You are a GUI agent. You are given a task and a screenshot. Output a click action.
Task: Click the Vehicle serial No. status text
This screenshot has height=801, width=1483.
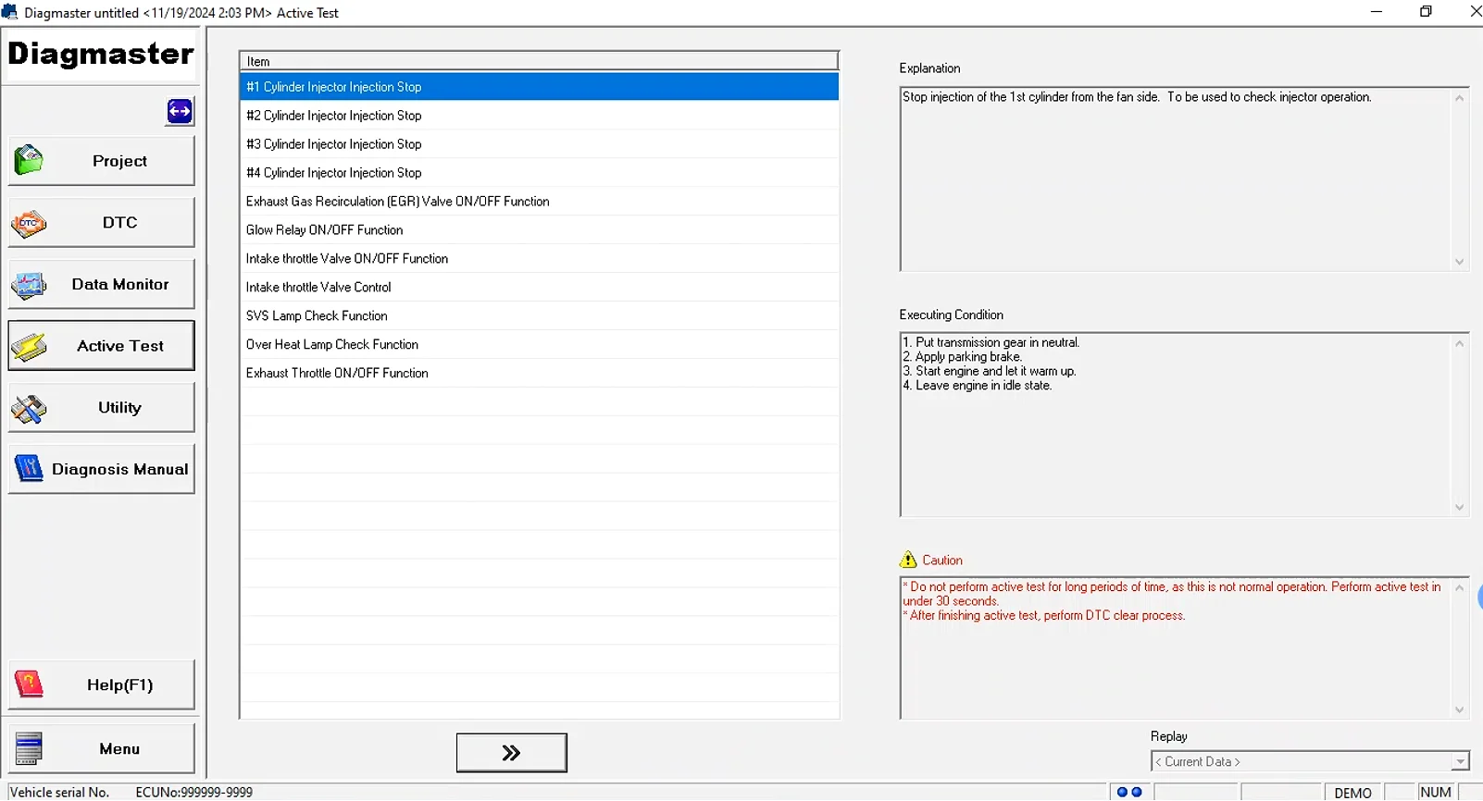pos(59,793)
